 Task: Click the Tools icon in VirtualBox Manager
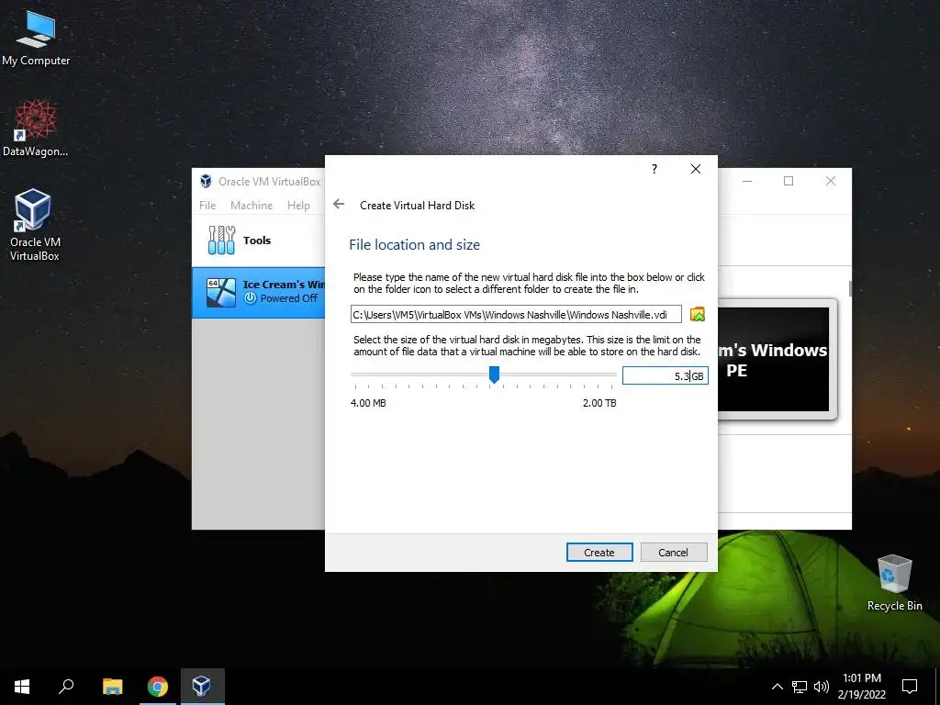(221, 241)
